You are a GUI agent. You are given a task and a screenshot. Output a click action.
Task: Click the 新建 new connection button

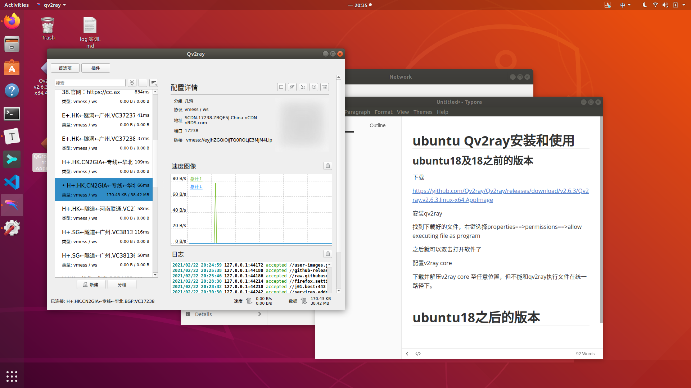(x=91, y=285)
